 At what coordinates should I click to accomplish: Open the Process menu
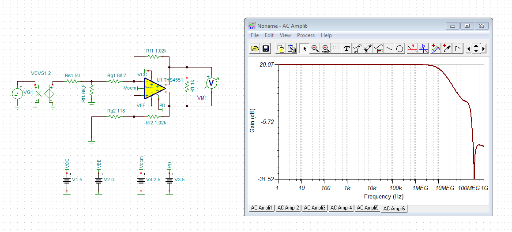[x=306, y=35]
